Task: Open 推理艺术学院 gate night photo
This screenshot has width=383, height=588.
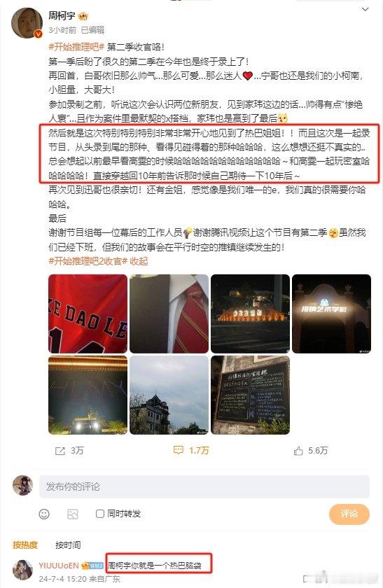Action: [332, 314]
